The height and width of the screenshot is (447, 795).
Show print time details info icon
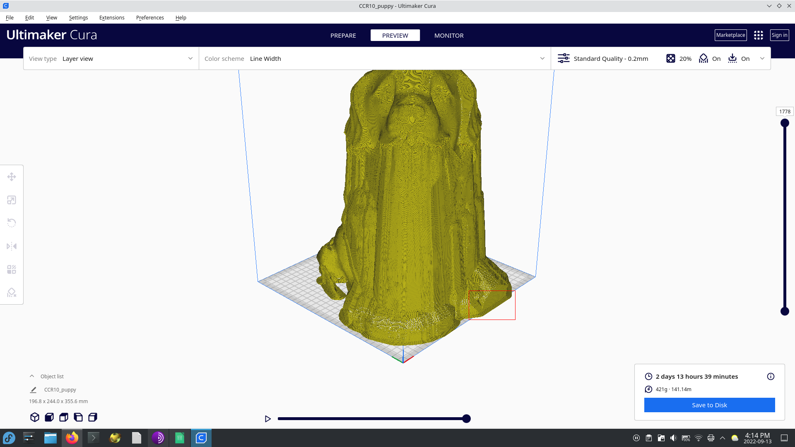click(x=771, y=376)
